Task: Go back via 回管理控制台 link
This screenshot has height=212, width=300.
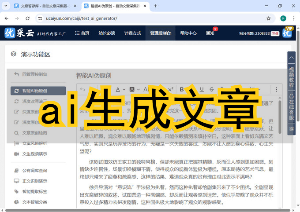Action: [x=34, y=74]
